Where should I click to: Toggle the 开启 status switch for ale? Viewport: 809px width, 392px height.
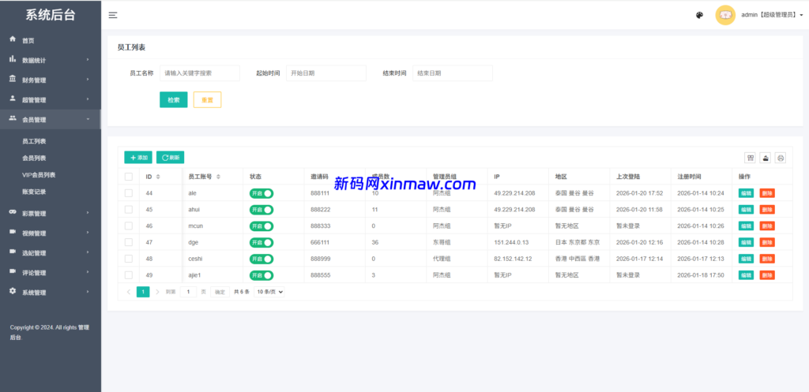click(262, 194)
